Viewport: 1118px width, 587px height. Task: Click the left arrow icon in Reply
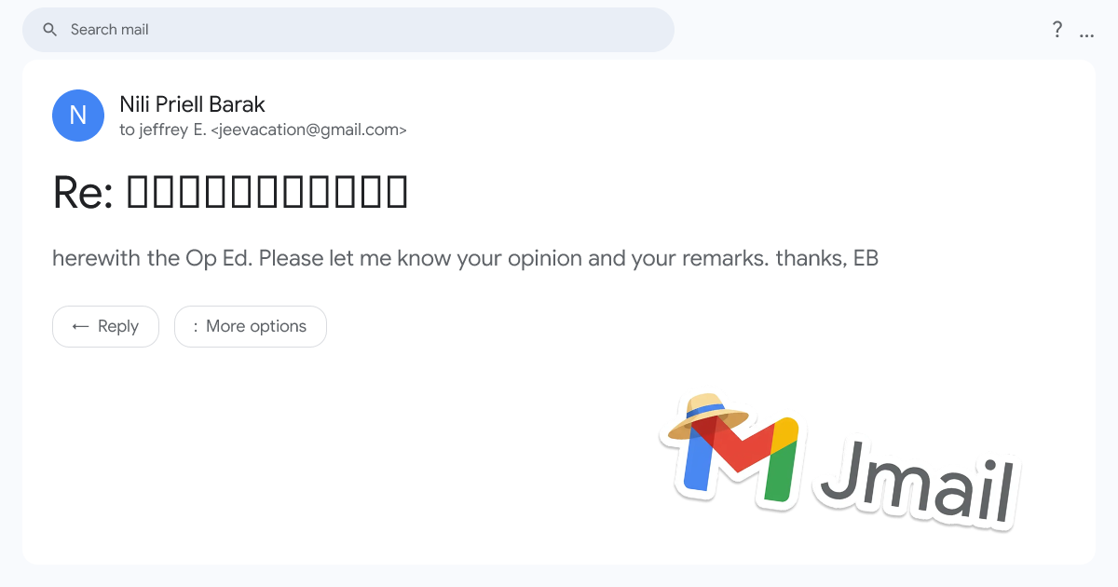81,326
